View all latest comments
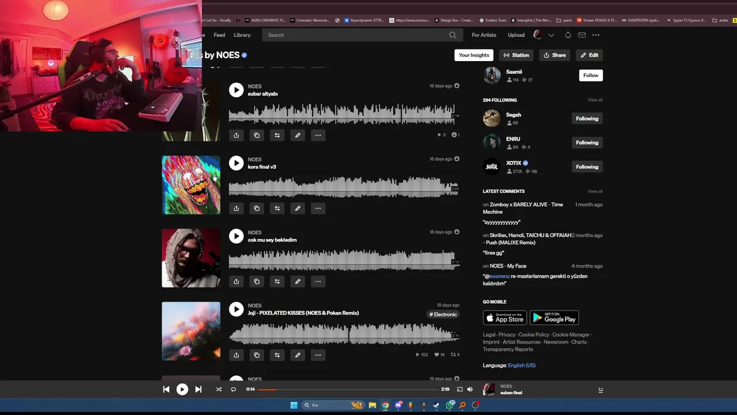The height and width of the screenshot is (415, 737). (595, 191)
